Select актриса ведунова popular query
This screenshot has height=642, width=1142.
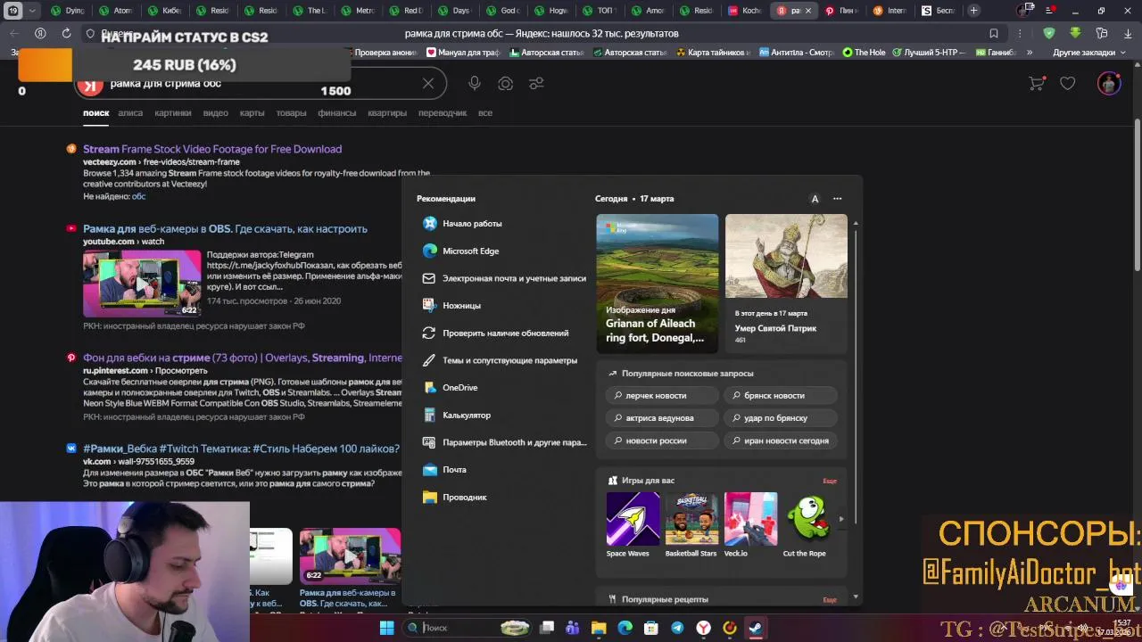click(x=662, y=417)
